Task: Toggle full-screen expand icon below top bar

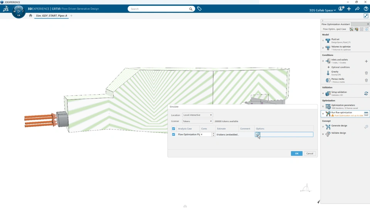Action: tap(366, 16)
